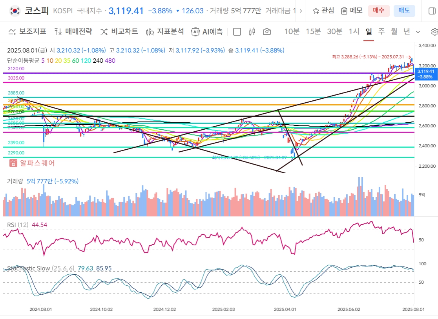Click the 2290.00 horizontal line label
Viewport: 438px width, 319px height.
[x=16, y=153]
